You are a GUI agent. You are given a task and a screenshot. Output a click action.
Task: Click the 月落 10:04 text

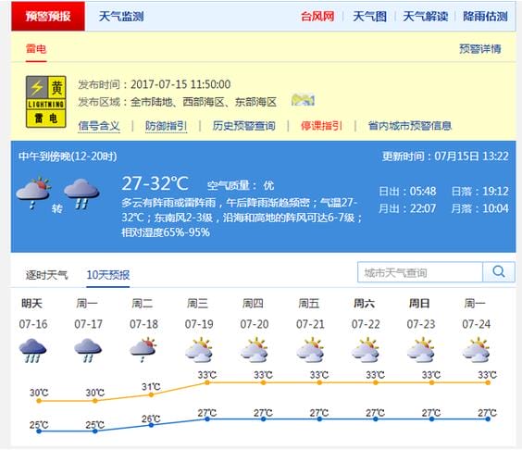pos(479,208)
